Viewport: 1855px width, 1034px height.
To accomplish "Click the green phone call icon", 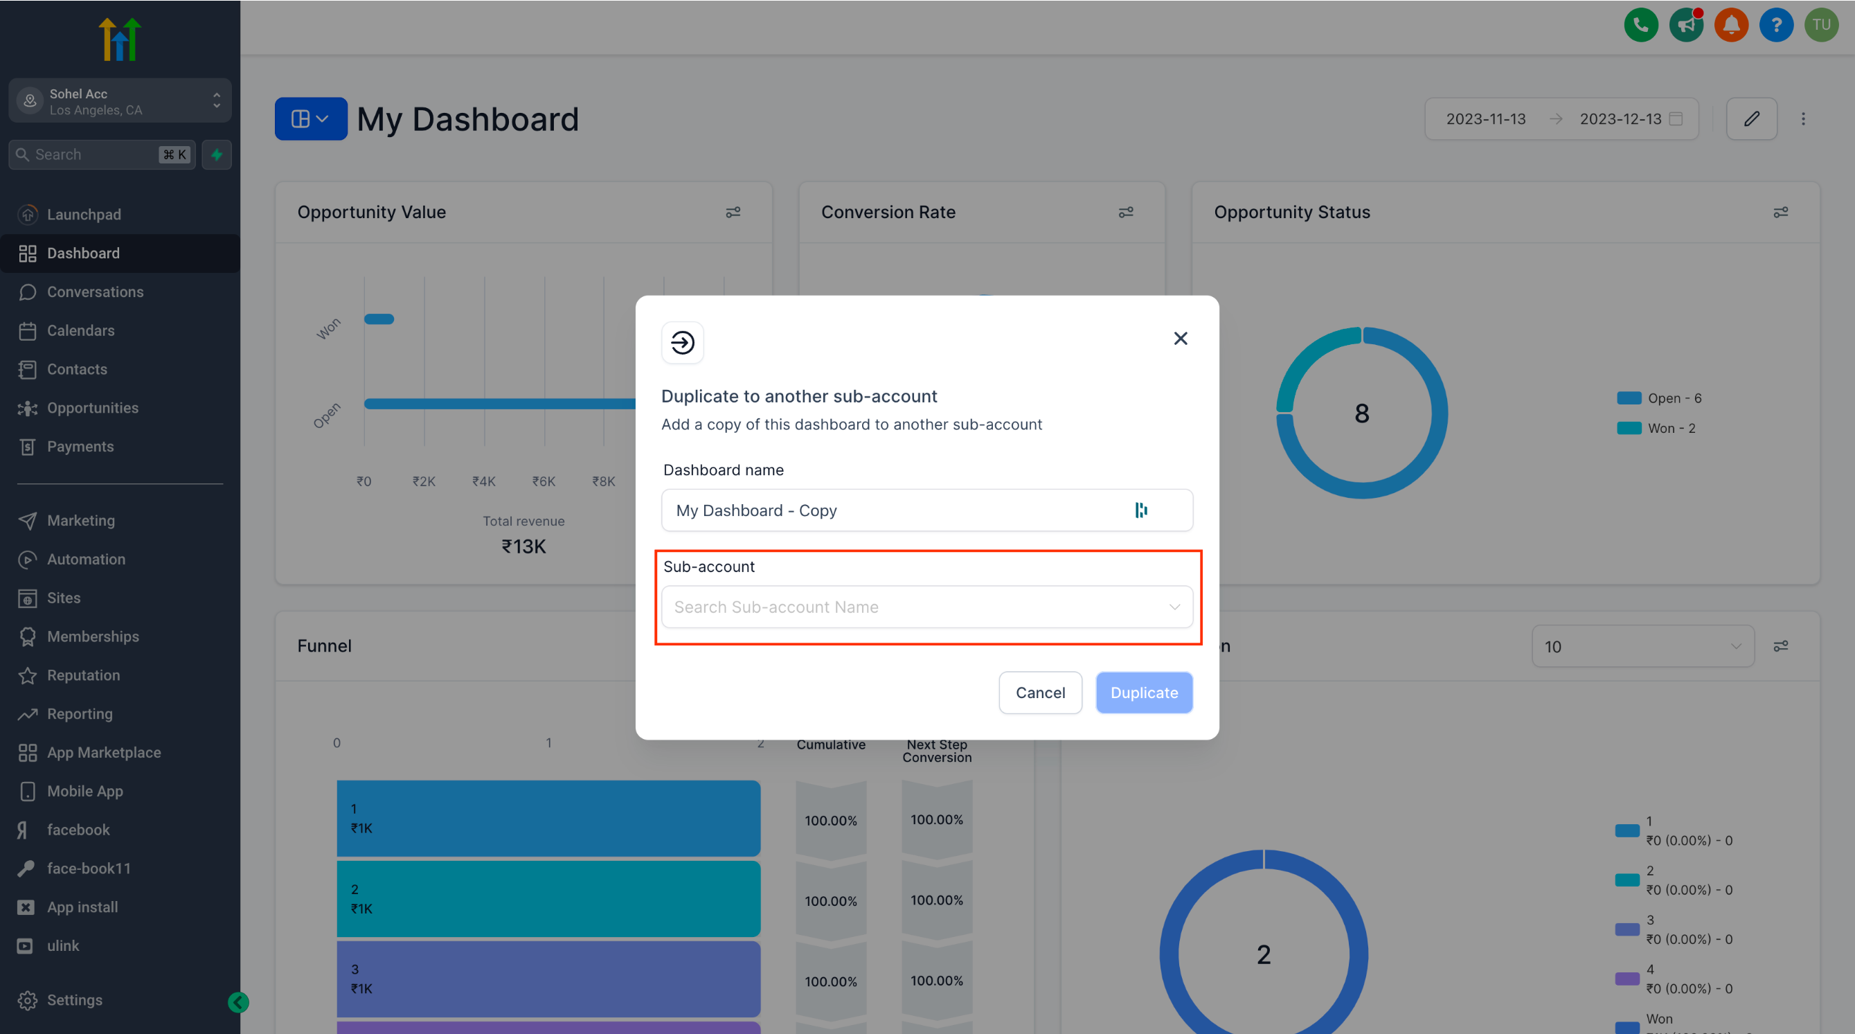I will (x=1640, y=25).
